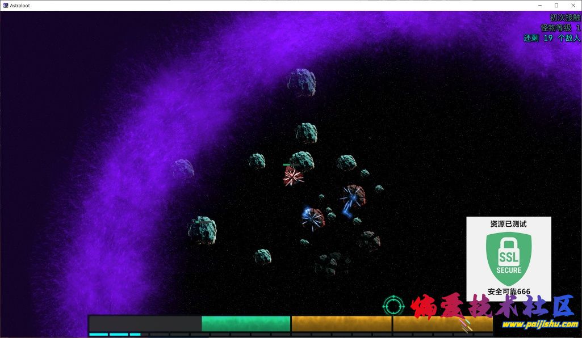582x338 pixels.
Task: Maximize the Astroloot game window
Action: tap(556, 5)
